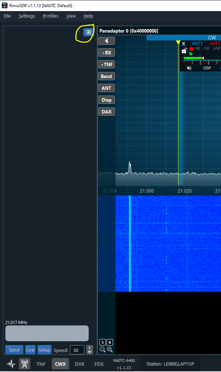Viewport: 221px width, 372px height.
Task: Open the Profiles menu
Action: tap(50, 16)
